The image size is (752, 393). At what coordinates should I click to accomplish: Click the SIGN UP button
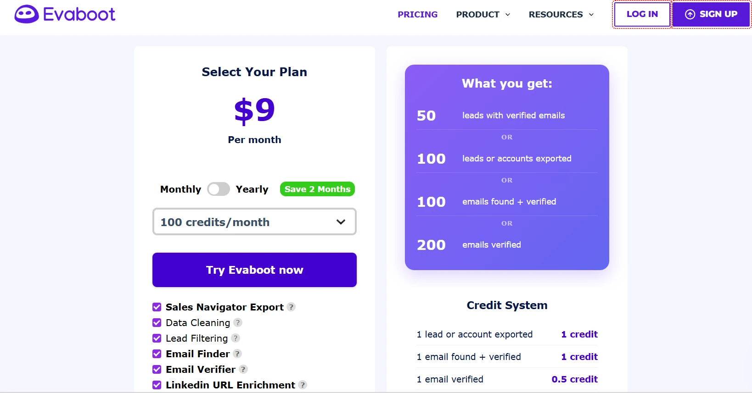(x=711, y=14)
